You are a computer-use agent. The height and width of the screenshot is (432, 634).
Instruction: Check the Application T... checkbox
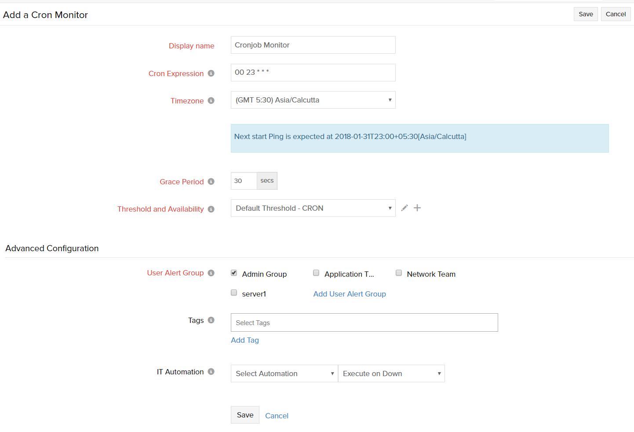[x=316, y=273]
